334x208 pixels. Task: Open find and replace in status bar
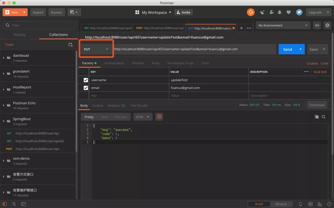(x=14, y=204)
